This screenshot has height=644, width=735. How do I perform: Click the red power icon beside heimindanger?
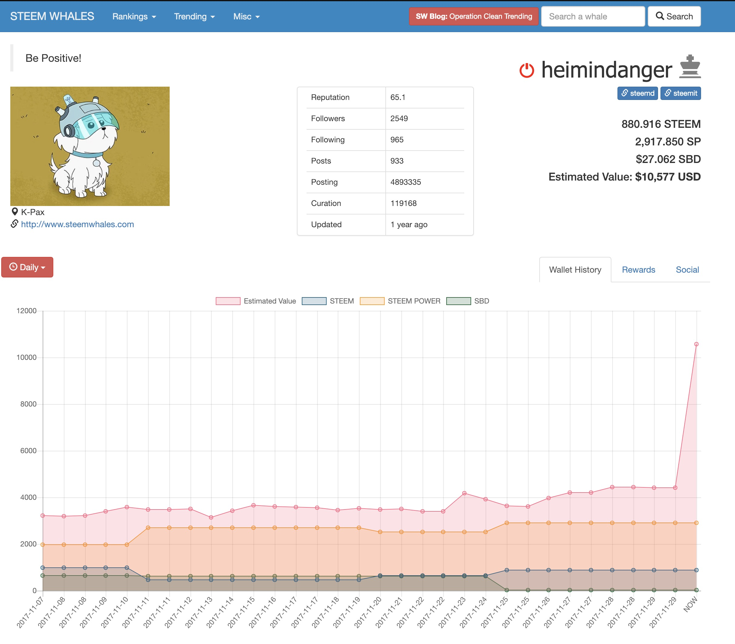click(527, 70)
